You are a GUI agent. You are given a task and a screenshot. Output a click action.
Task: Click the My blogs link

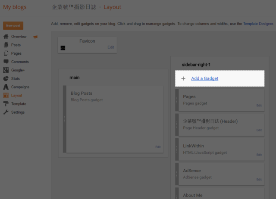tap(15, 7)
